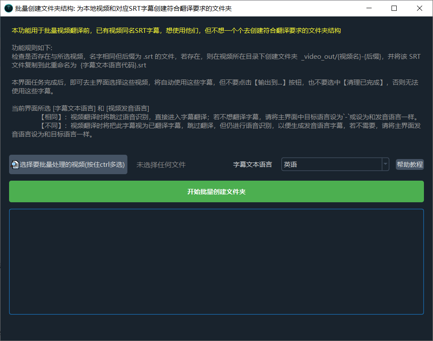The width and height of the screenshot is (433, 341).
Task: Click the app logo icon in title bar
Action: click(9, 8)
